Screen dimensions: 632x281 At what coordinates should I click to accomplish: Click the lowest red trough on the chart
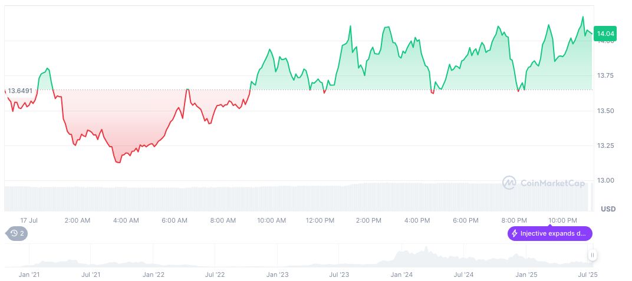[118, 162]
